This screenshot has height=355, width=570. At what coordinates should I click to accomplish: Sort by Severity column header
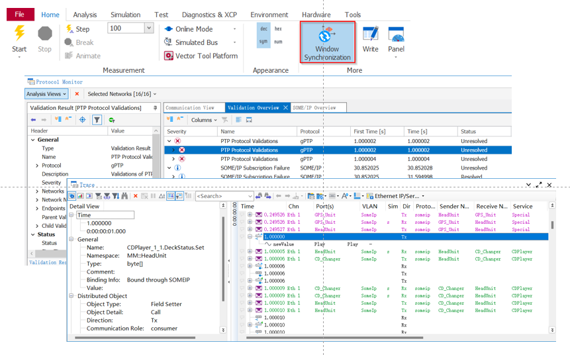tap(191, 131)
